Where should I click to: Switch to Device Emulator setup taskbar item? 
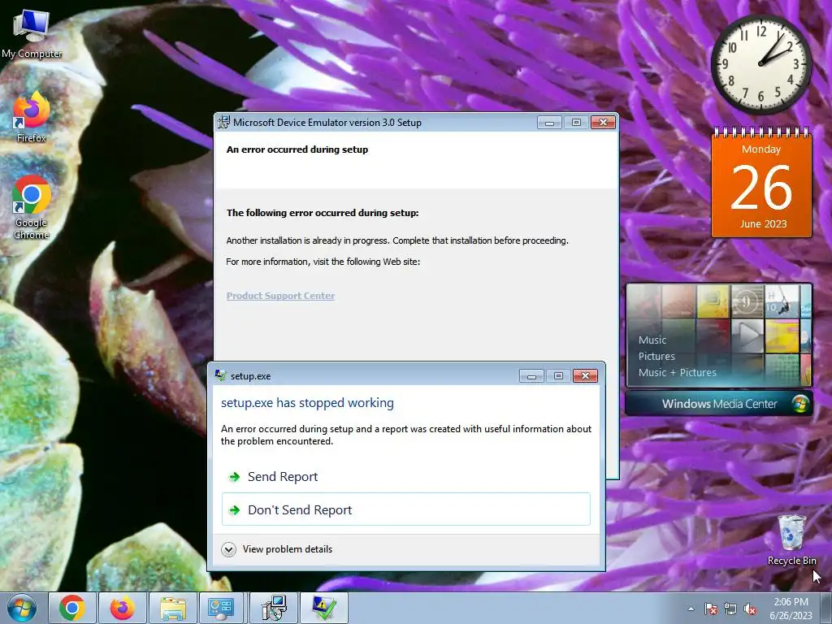pos(274,608)
